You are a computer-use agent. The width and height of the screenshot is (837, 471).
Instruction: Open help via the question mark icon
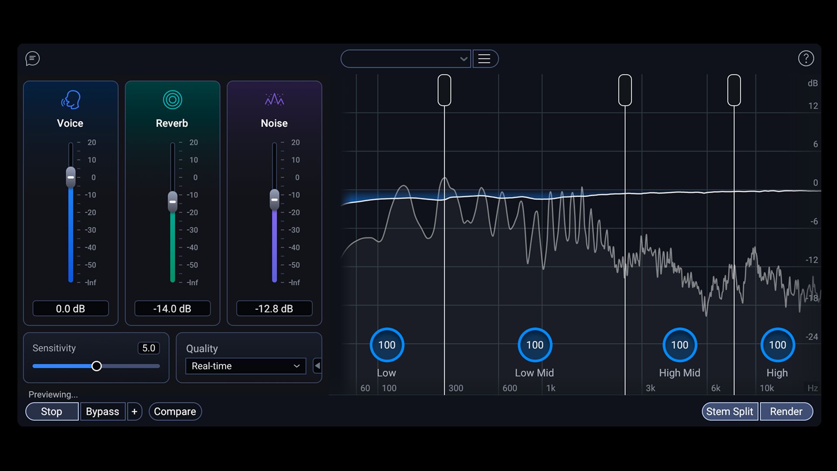click(x=806, y=58)
